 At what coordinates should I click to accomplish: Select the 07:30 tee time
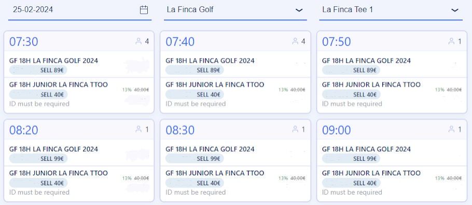[23, 42]
